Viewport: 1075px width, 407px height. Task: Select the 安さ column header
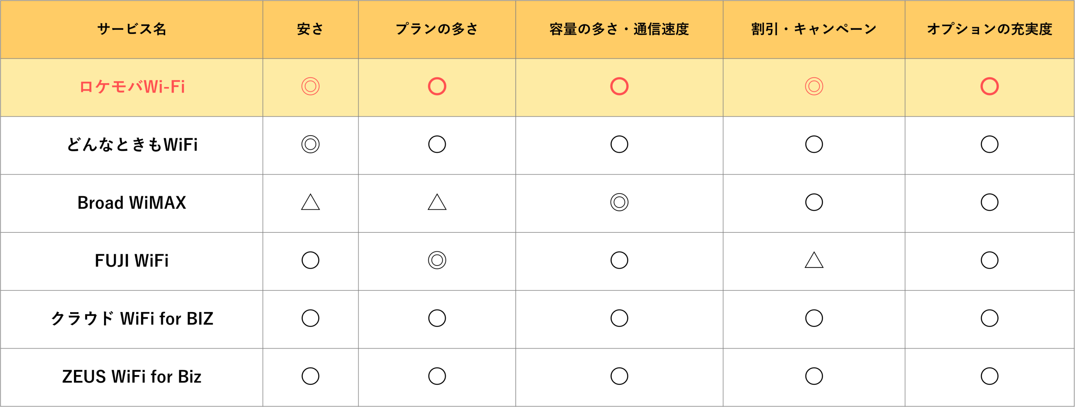coord(310,29)
